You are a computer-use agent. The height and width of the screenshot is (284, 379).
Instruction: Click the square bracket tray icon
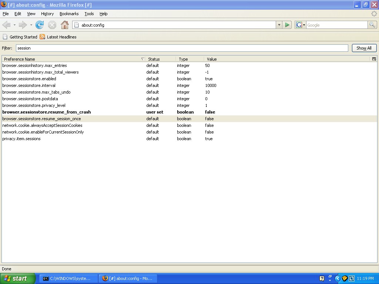[x=352, y=278]
